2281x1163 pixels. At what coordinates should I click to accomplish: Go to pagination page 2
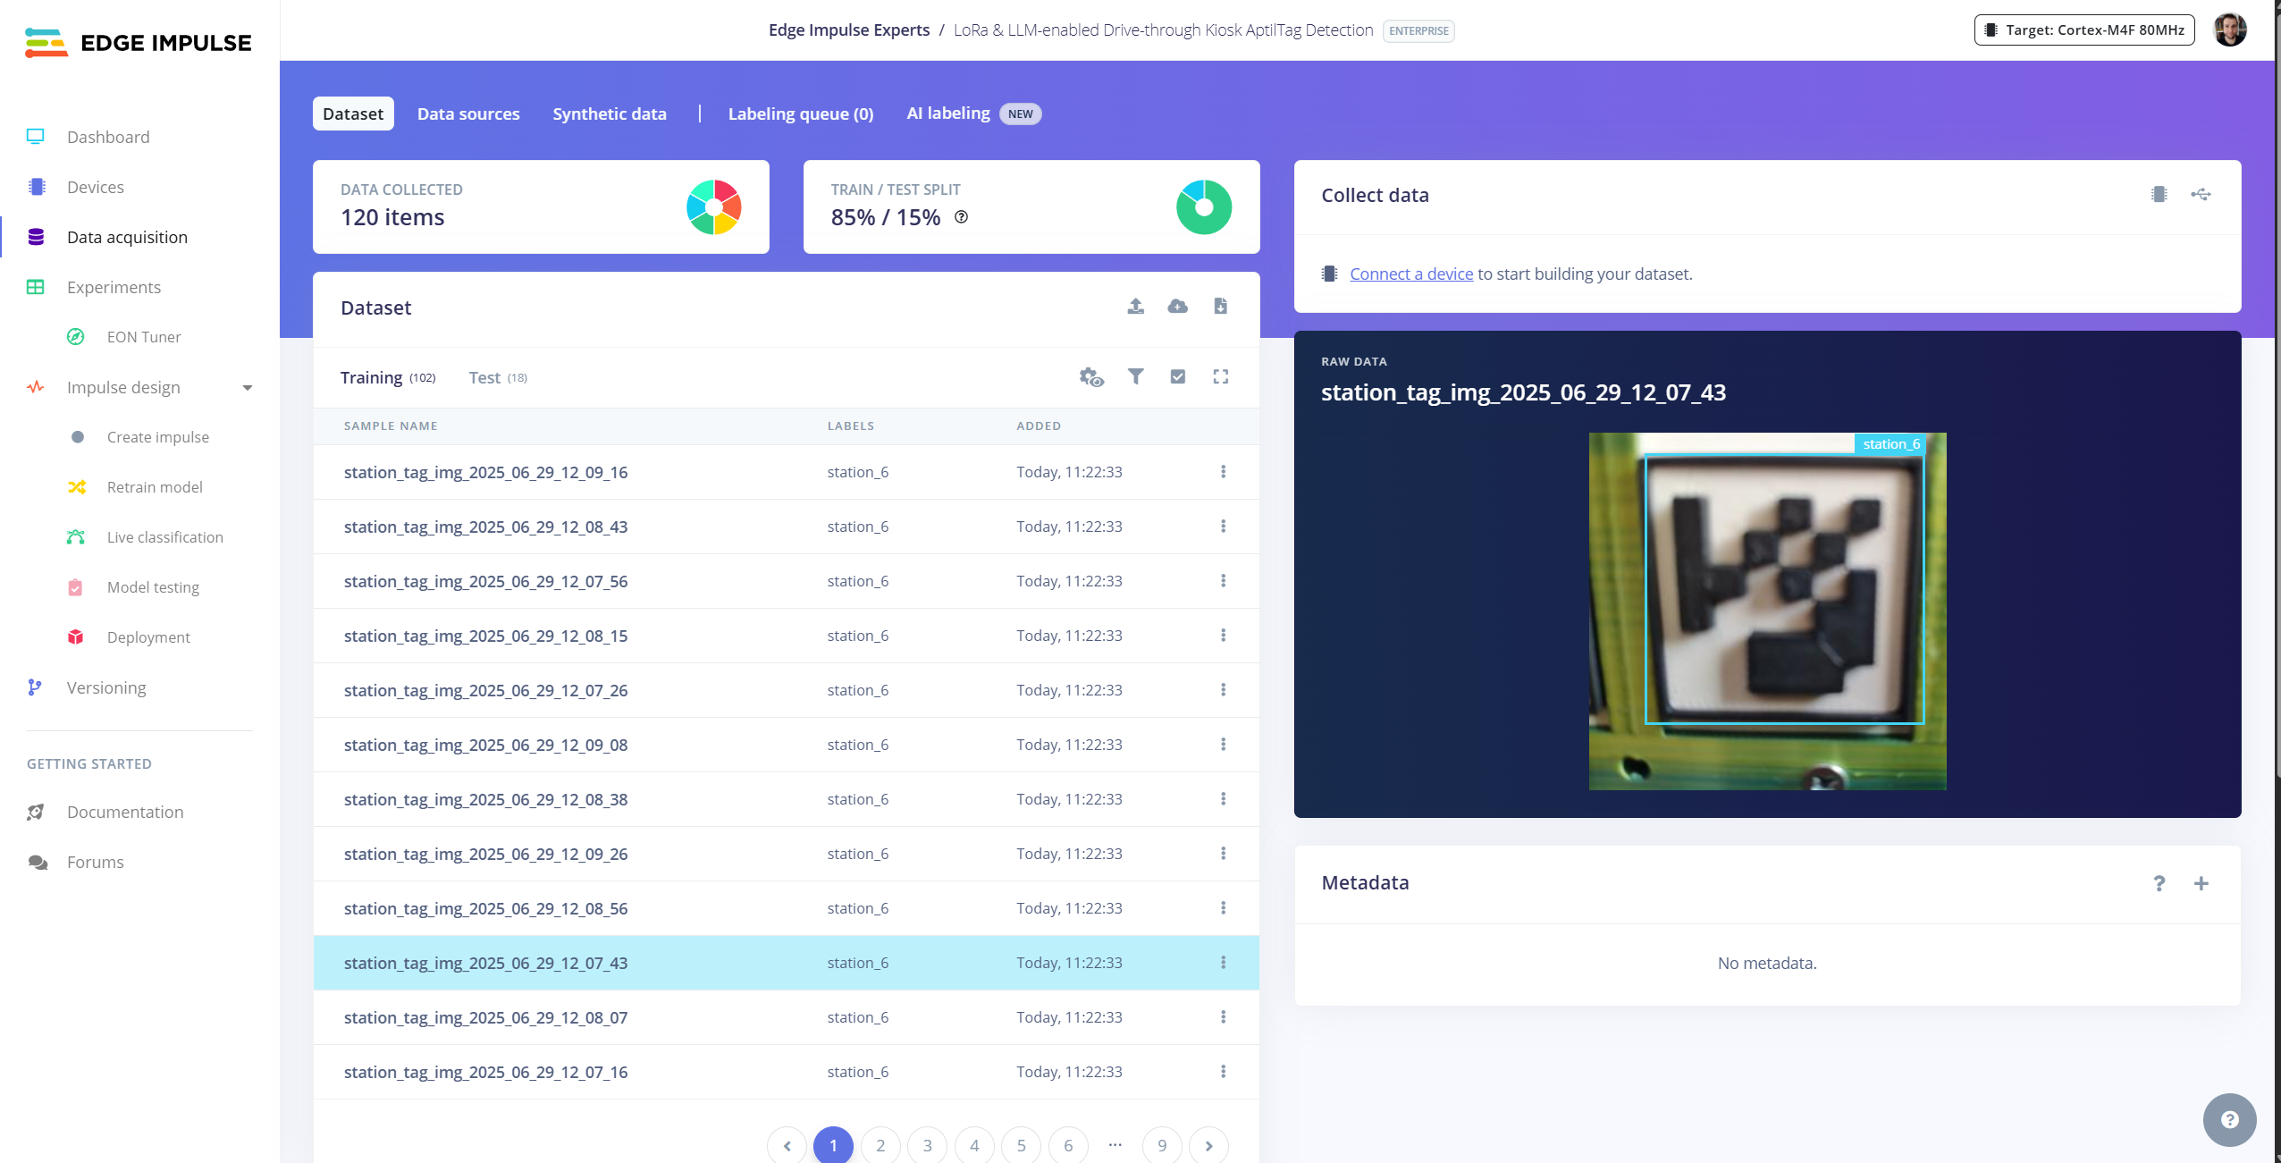pos(880,1145)
